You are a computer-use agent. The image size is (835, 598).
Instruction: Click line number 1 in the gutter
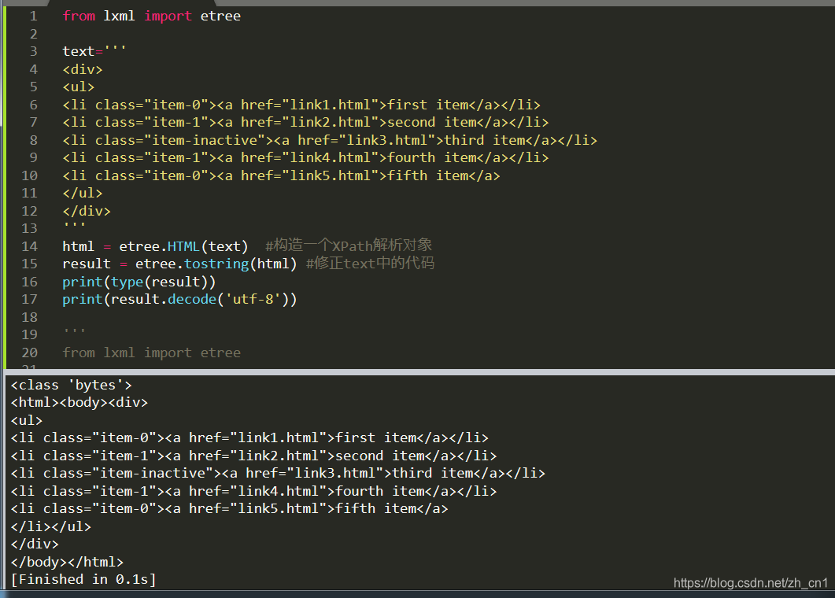tap(34, 16)
